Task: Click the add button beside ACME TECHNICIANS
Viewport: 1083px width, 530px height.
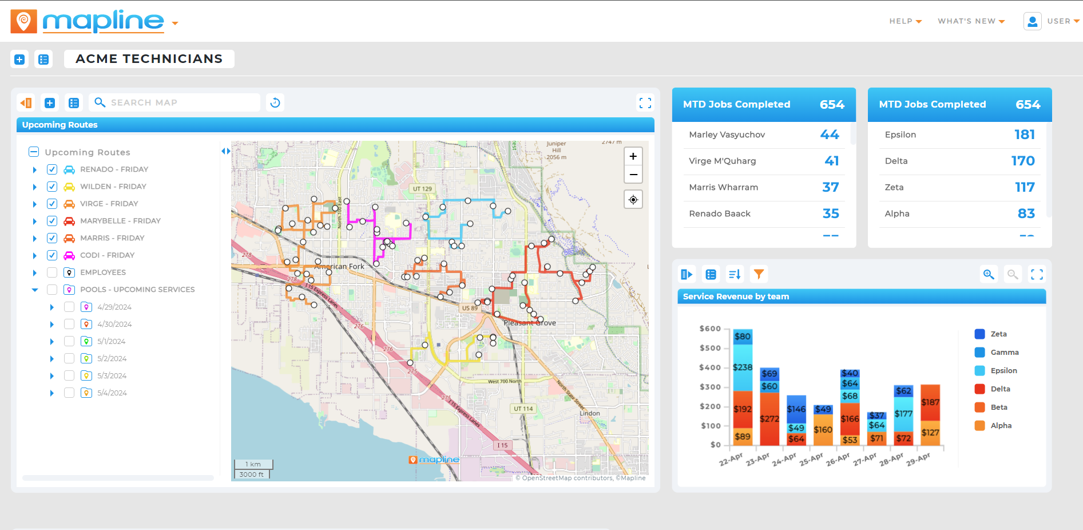Action: [x=19, y=59]
